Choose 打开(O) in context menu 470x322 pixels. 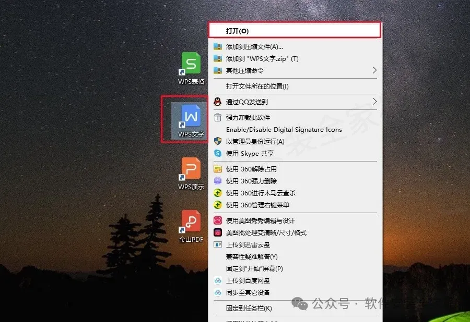(x=295, y=31)
